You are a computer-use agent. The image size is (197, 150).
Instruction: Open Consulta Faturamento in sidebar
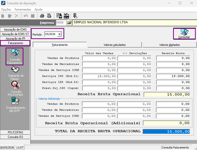tap(15, 56)
